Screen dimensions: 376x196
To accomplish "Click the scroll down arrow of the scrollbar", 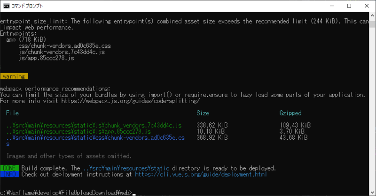I will (x=372, y=192).
